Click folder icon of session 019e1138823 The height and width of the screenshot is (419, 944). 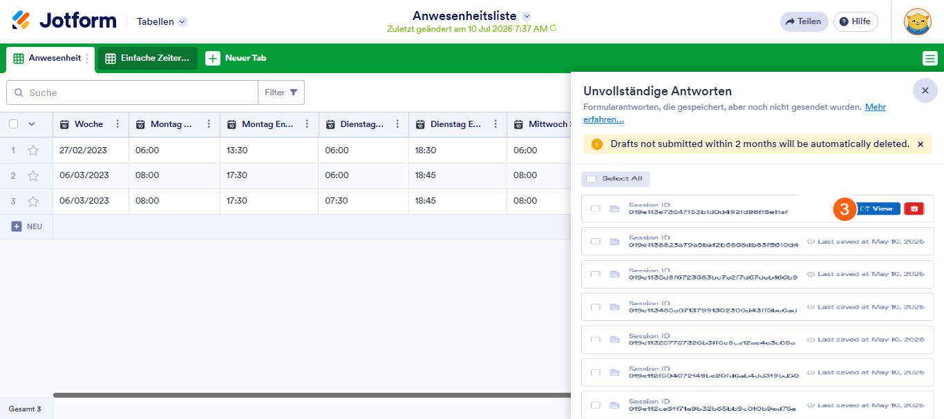tap(614, 242)
